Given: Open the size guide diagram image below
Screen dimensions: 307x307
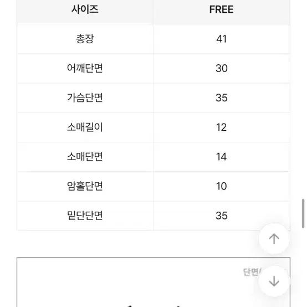Looking at the screenshot, I should click(153, 282).
